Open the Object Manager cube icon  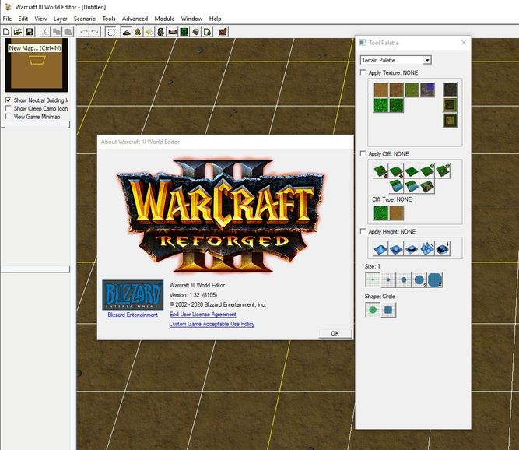(x=196, y=32)
